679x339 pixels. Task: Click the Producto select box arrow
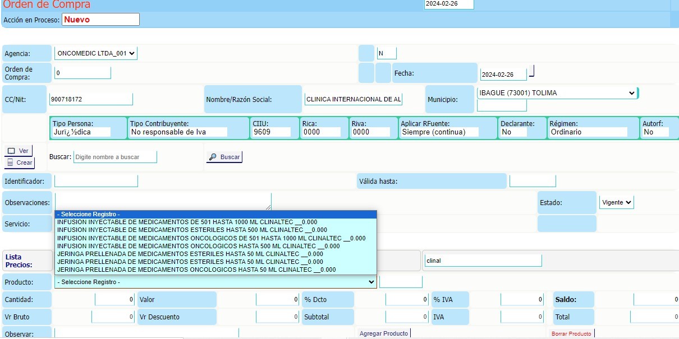(x=370, y=282)
